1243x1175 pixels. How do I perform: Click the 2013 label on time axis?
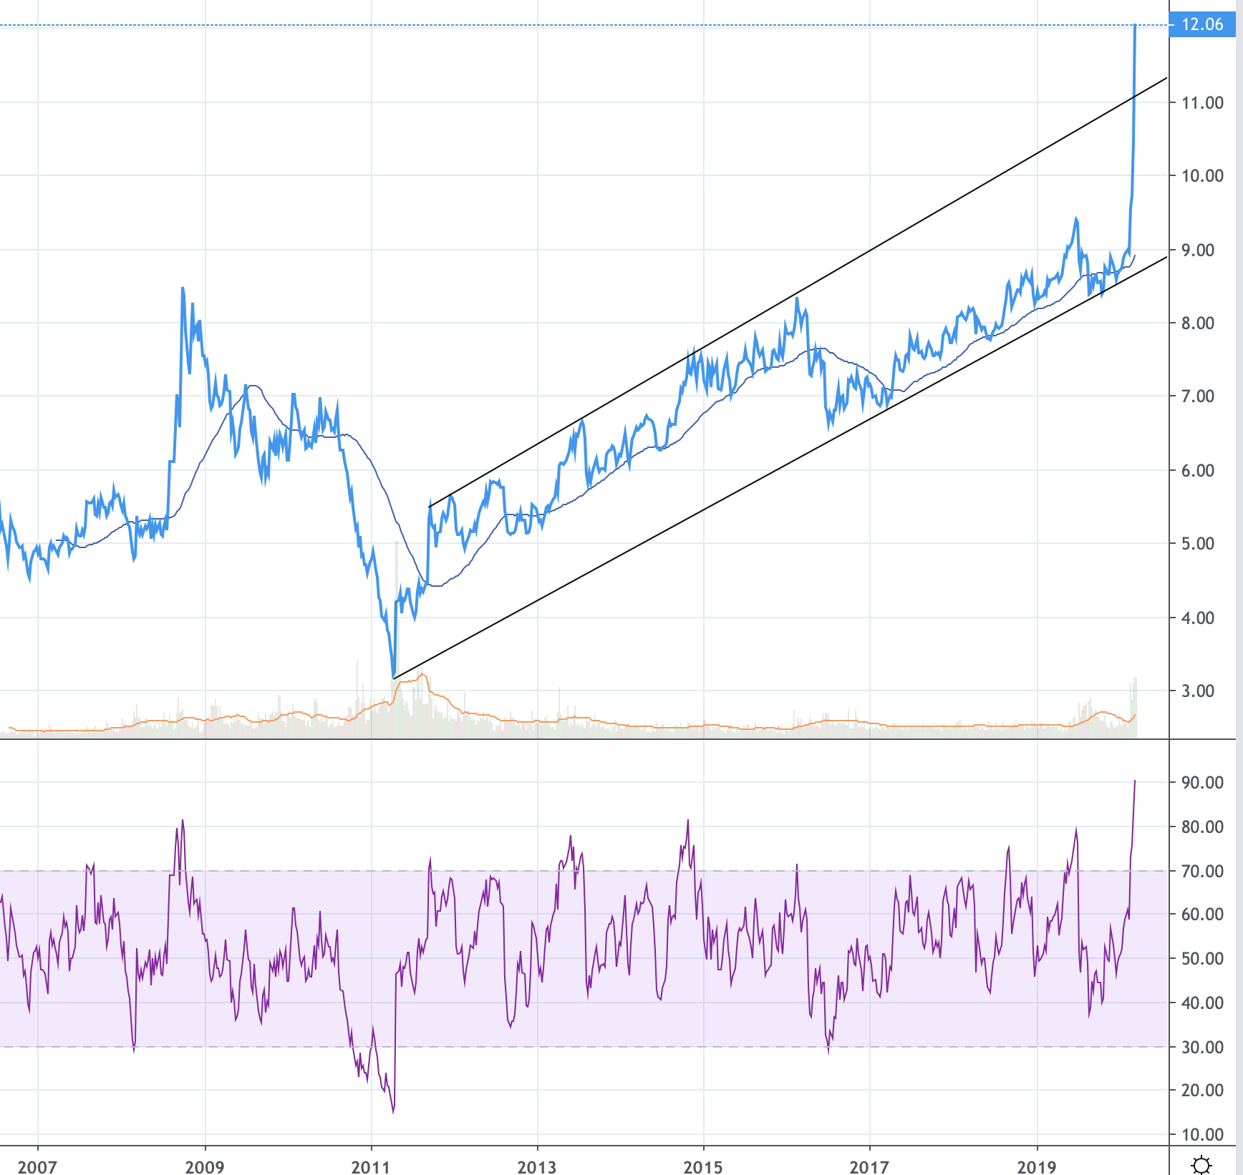click(x=536, y=1167)
